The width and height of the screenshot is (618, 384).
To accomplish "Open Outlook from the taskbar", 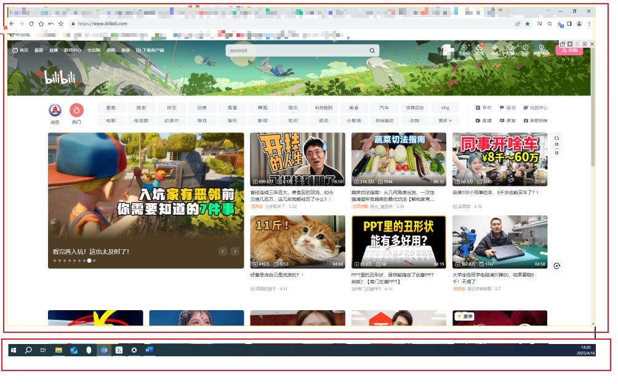I will click(74, 350).
